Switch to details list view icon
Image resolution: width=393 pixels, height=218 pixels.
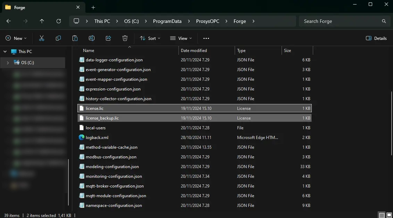click(382, 215)
